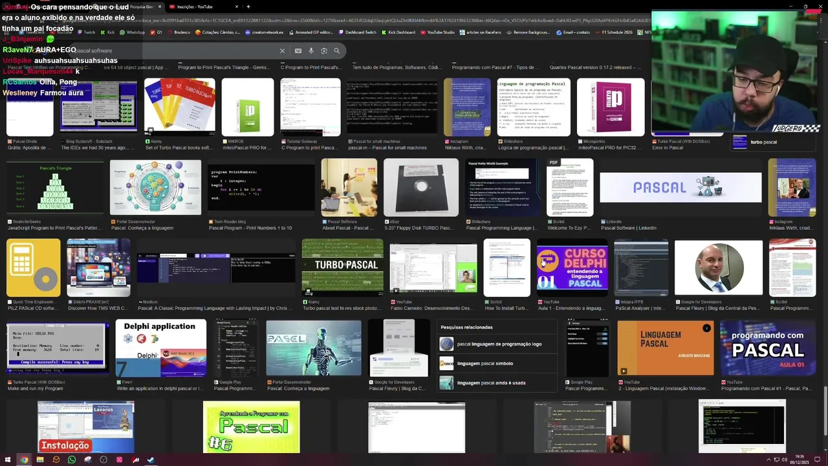Open the yellow calculator PILZ PAScal image
Image resolution: width=828 pixels, height=466 pixels.
(33, 267)
